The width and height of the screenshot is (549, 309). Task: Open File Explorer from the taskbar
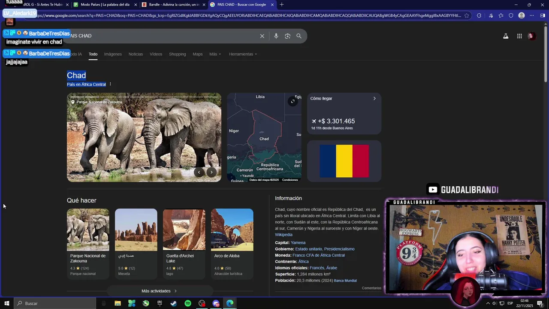click(118, 303)
